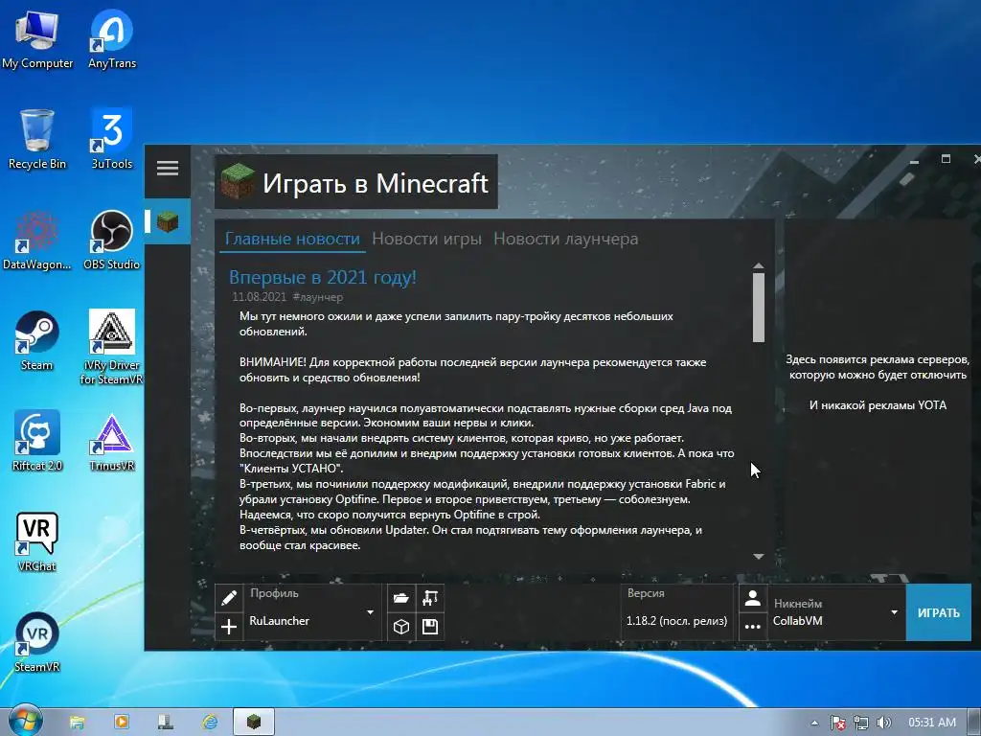This screenshot has width=981, height=736.
Task: Open Windows Media Player taskbar icon
Action: point(122,723)
